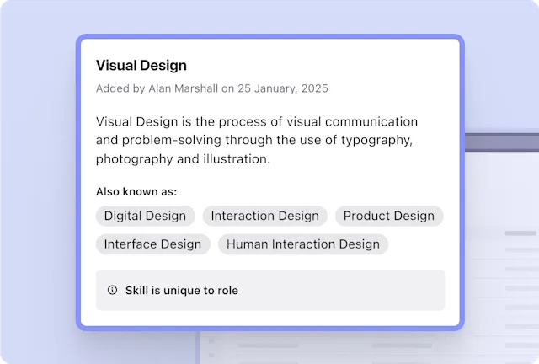
Task: Click the Also known as label
Action: (136, 191)
